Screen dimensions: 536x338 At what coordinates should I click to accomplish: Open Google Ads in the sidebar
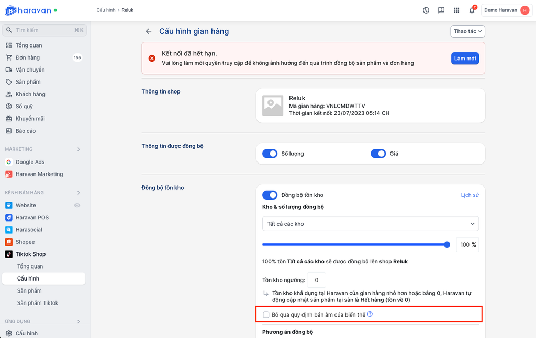click(x=30, y=162)
